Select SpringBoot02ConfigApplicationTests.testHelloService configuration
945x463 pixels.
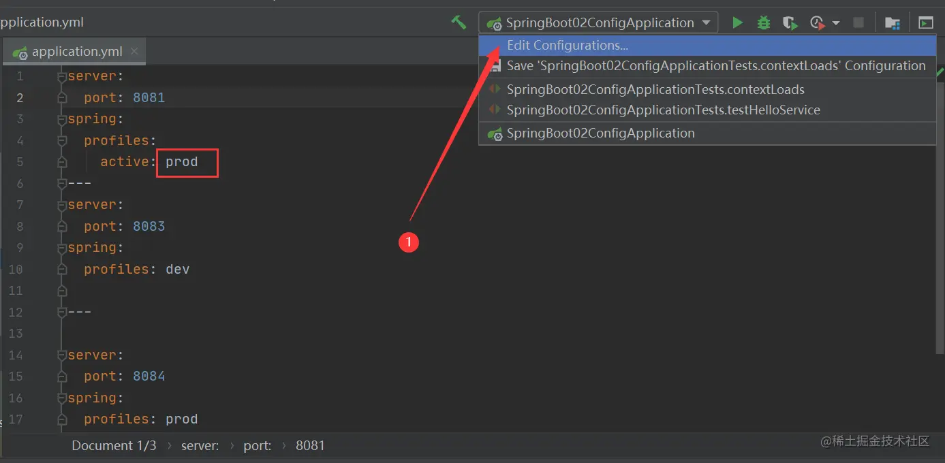[707, 110]
